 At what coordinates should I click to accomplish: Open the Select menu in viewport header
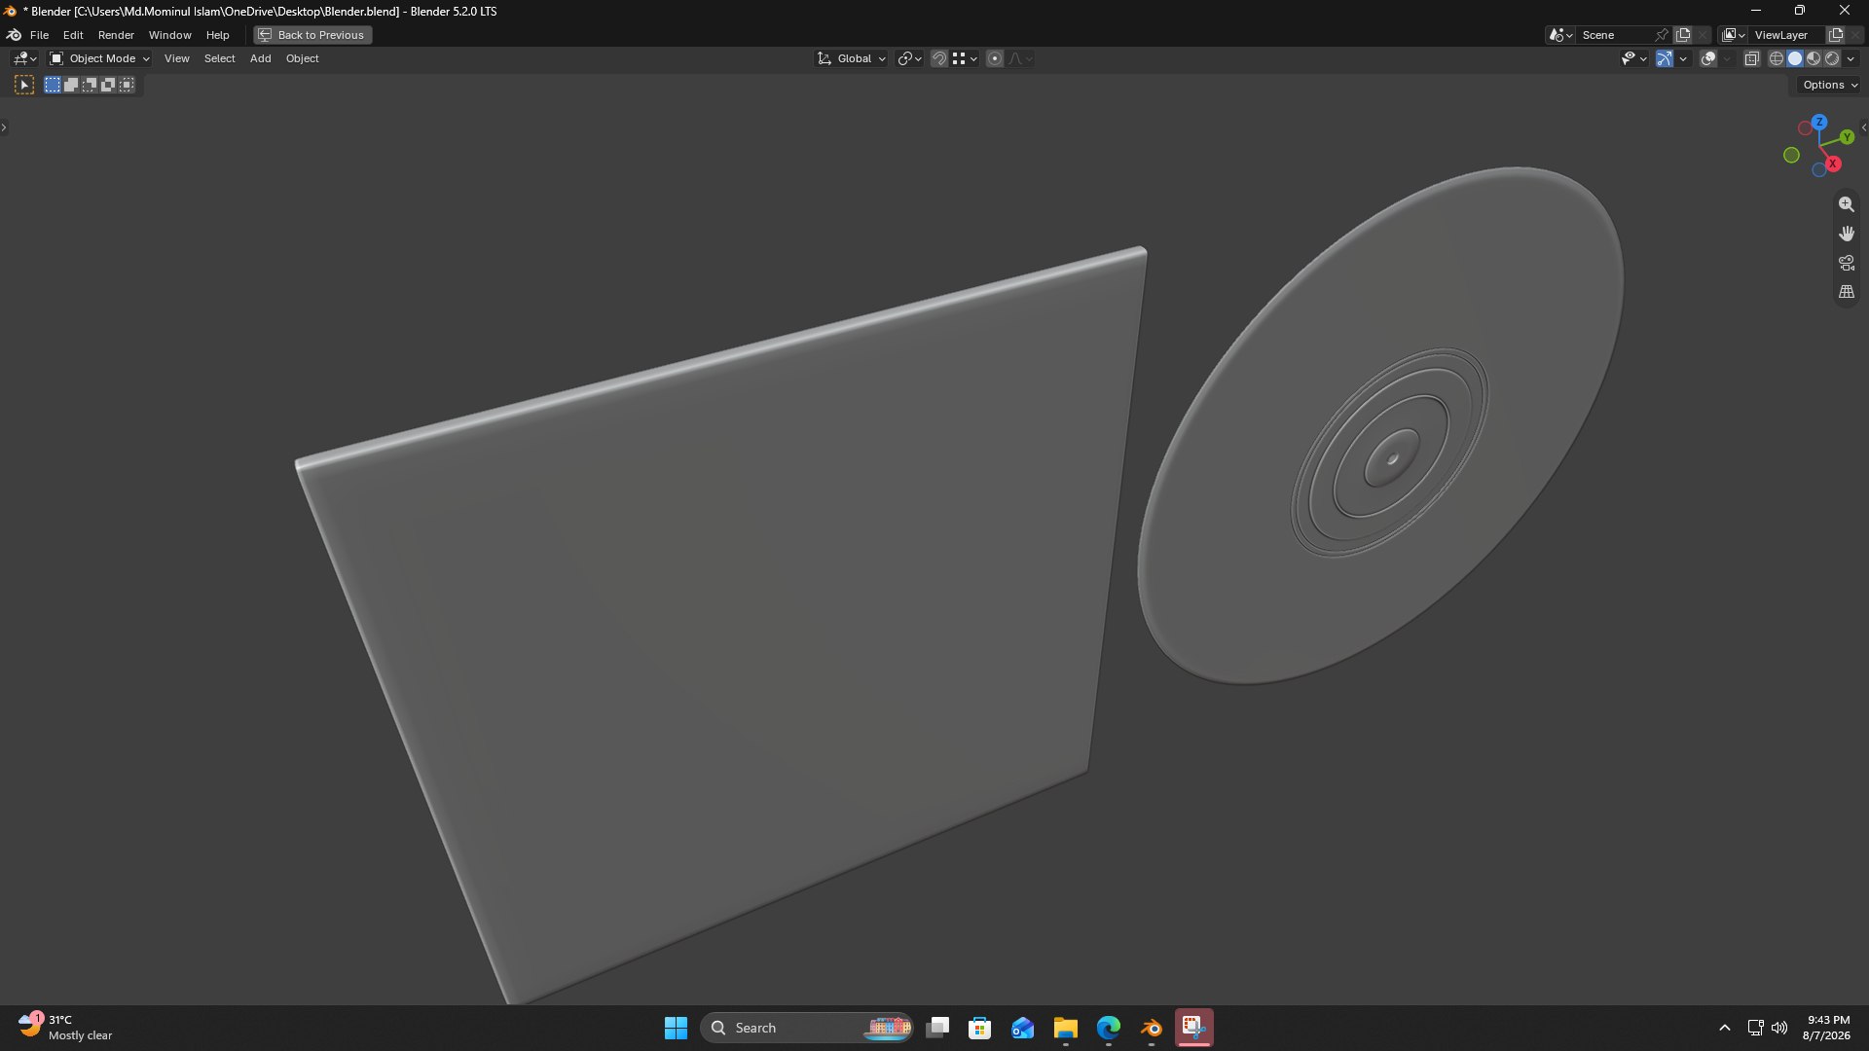coord(219,58)
